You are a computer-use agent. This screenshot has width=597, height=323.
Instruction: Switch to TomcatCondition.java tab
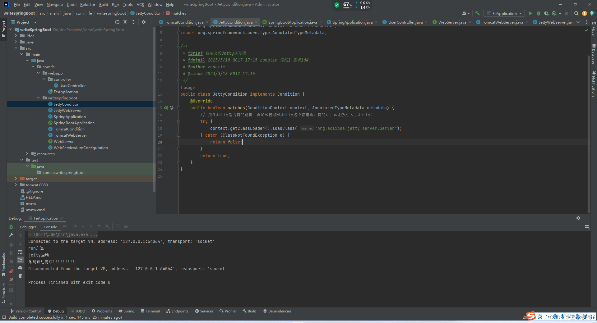tap(184, 22)
